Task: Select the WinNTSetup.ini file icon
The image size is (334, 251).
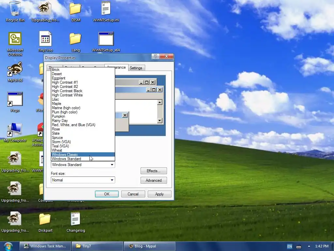Action: point(106,12)
